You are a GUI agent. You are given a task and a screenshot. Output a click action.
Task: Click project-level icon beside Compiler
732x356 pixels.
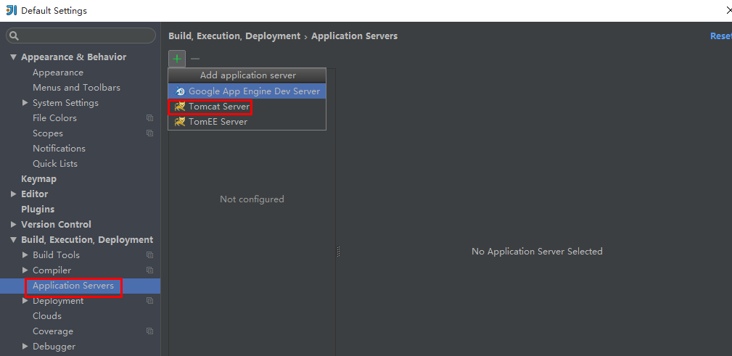click(150, 270)
